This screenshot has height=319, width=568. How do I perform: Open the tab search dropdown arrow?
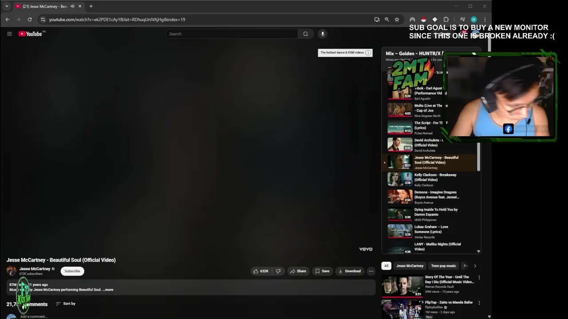point(7,6)
